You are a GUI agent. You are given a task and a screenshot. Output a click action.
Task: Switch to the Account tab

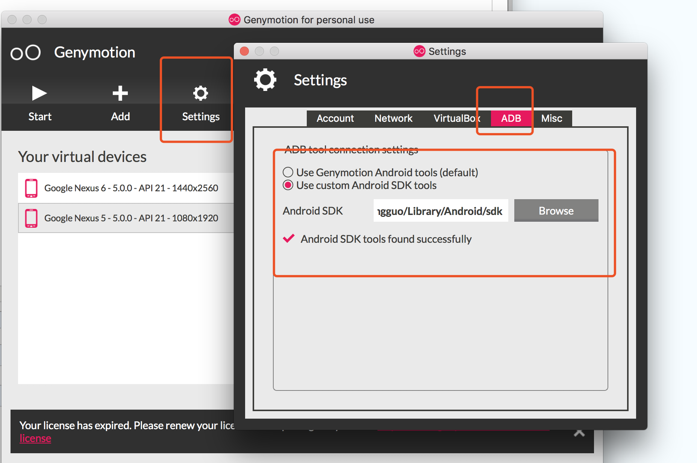pyautogui.click(x=335, y=118)
